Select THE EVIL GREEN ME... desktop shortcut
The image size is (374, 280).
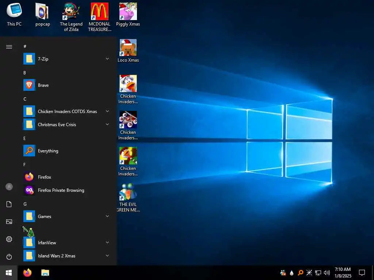(128, 198)
